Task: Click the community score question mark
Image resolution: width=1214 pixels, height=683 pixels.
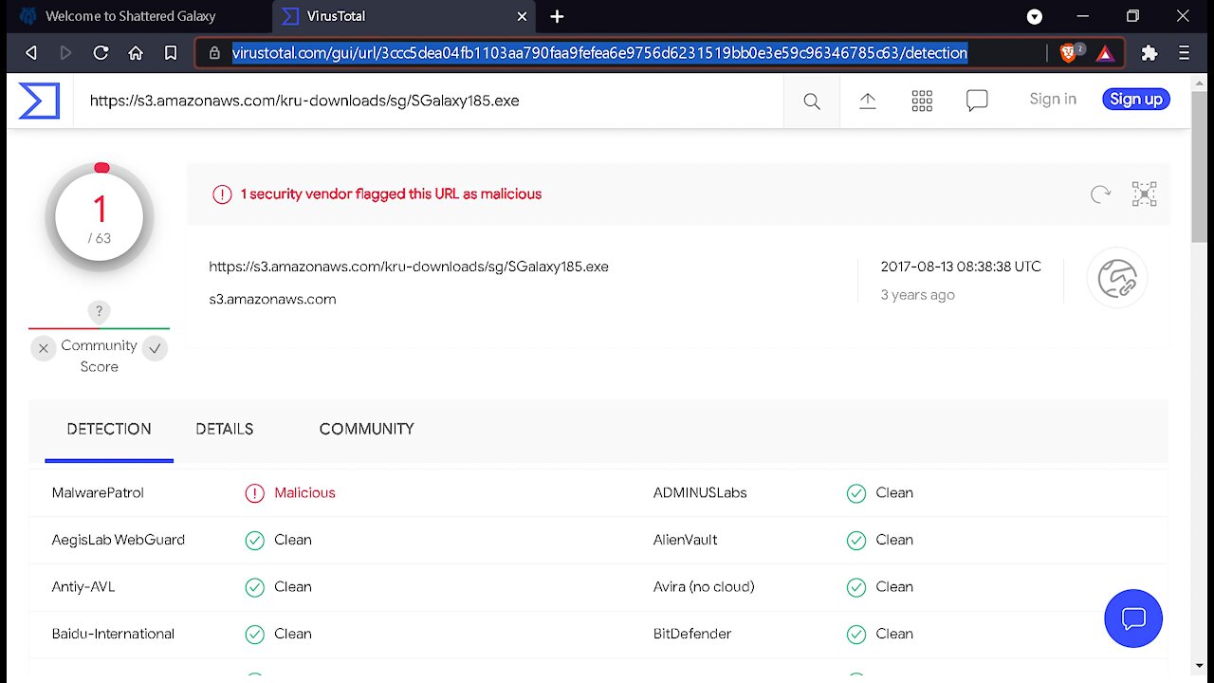Action: tap(99, 311)
